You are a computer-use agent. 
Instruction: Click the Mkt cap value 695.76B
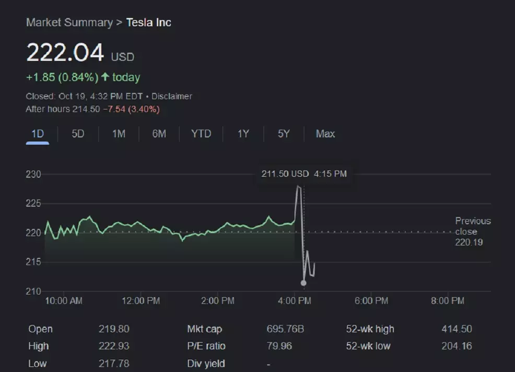(x=285, y=329)
